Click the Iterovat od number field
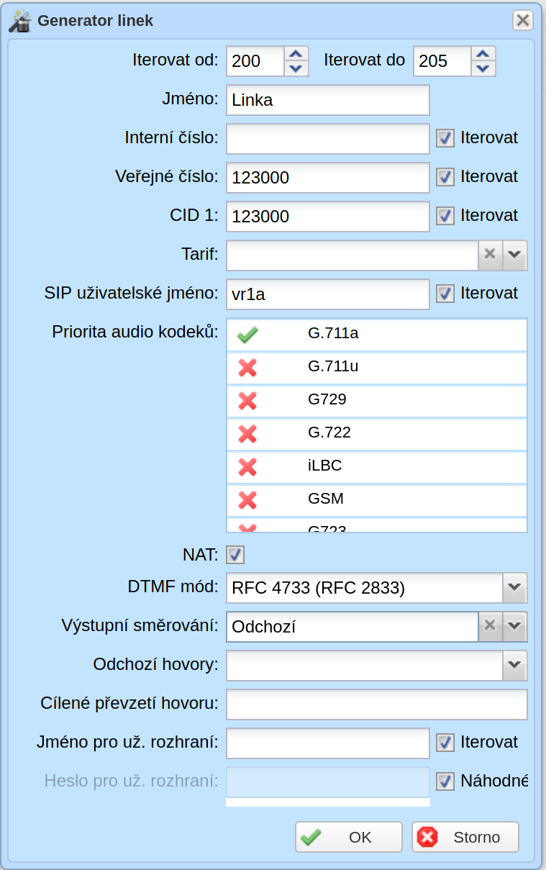Image resolution: width=546 pixels, height=870 pixels. (255, 61)
